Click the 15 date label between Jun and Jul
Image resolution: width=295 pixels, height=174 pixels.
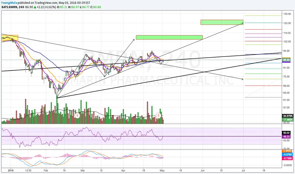[221, 171]
